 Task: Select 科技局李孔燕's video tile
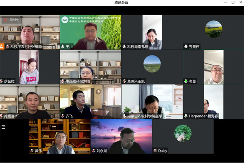click(152, 32)
